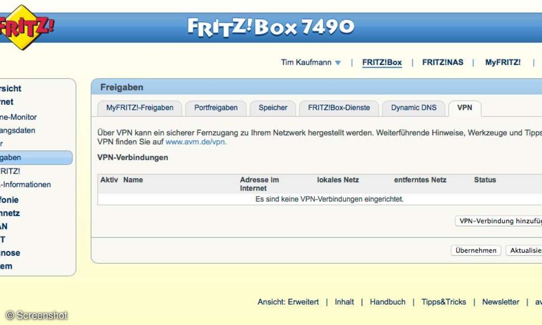Image resolution: width=542 pixels, height=325 pixels.
Task: Open the Handbuch footer link
Action: (x=388, y=302)
